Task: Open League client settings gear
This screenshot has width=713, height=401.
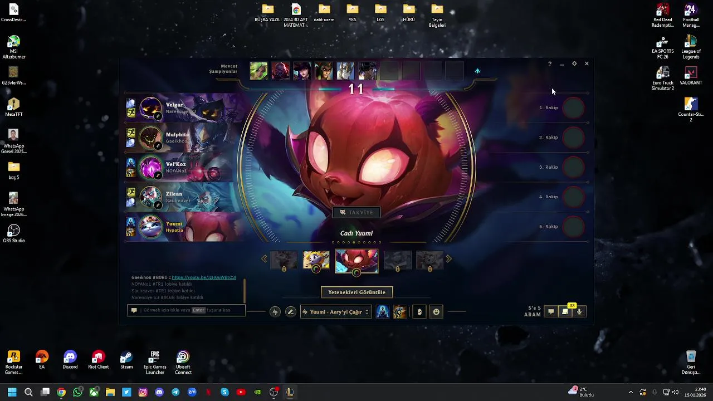Action: pos(574,64)
